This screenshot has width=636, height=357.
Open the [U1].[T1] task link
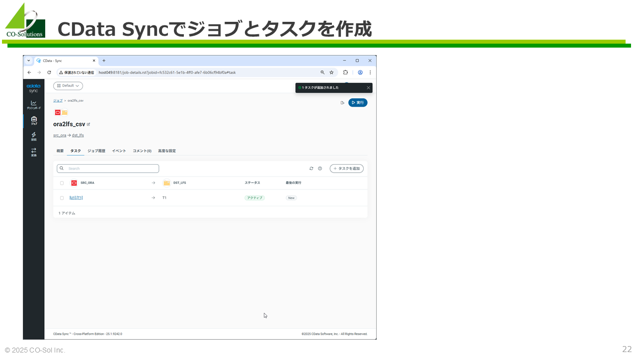click(76, 198)
